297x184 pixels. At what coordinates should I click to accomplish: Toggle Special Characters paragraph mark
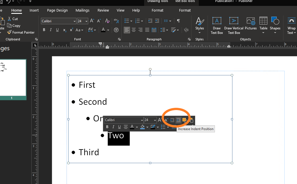[x=179, y=21]
